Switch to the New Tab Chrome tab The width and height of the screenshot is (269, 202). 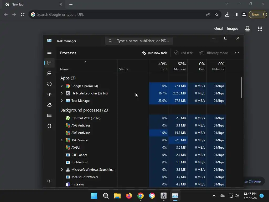click(x=33, y=4)
